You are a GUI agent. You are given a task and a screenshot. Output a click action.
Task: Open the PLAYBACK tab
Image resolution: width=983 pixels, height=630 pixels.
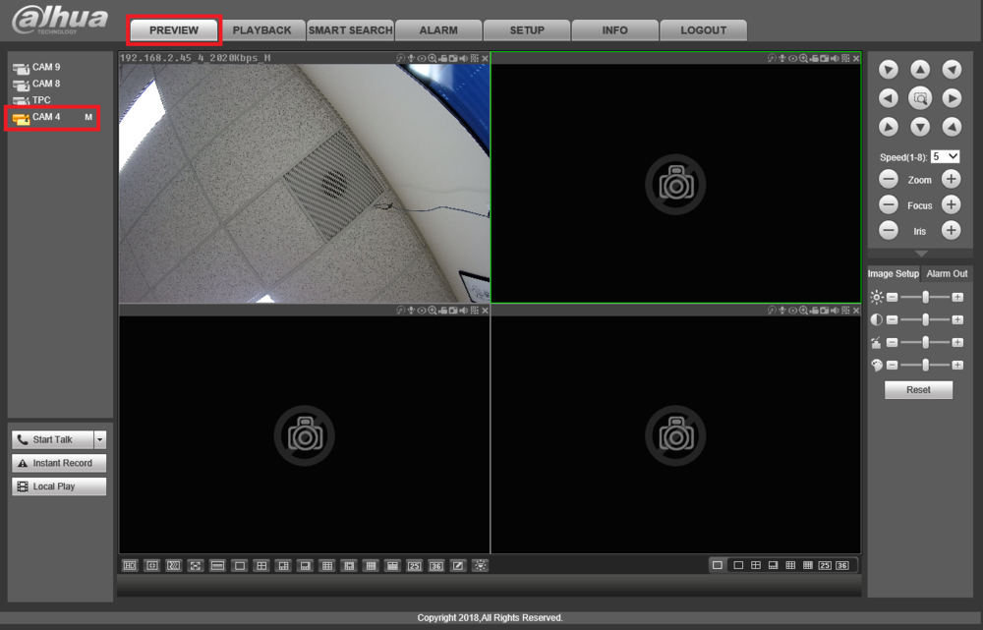[x=262, y=30]
